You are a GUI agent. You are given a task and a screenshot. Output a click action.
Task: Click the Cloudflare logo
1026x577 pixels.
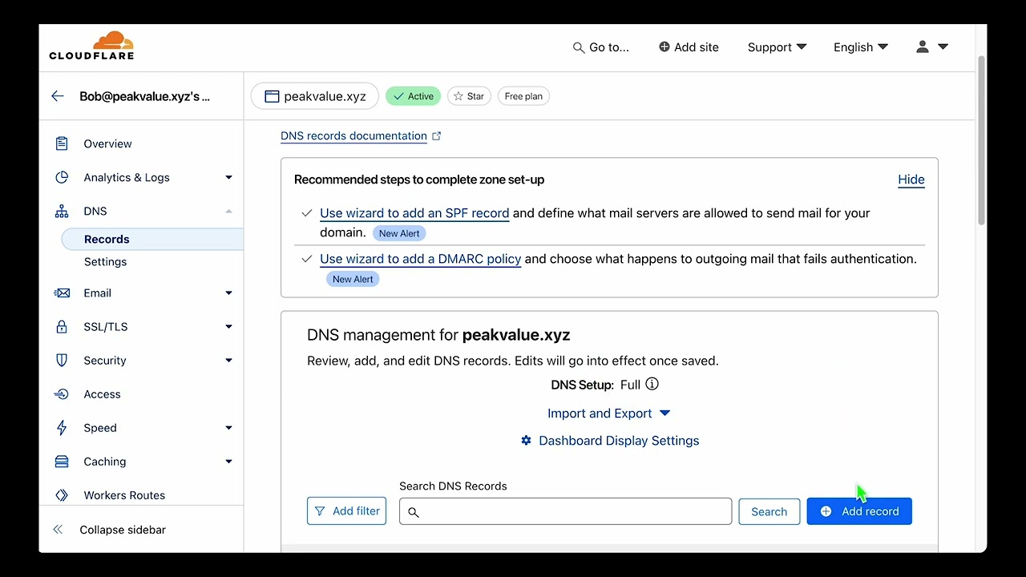(x=91, y=46)
